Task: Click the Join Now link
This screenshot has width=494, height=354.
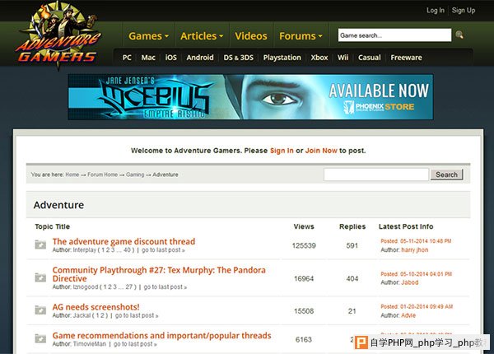Action: point(321,151)
